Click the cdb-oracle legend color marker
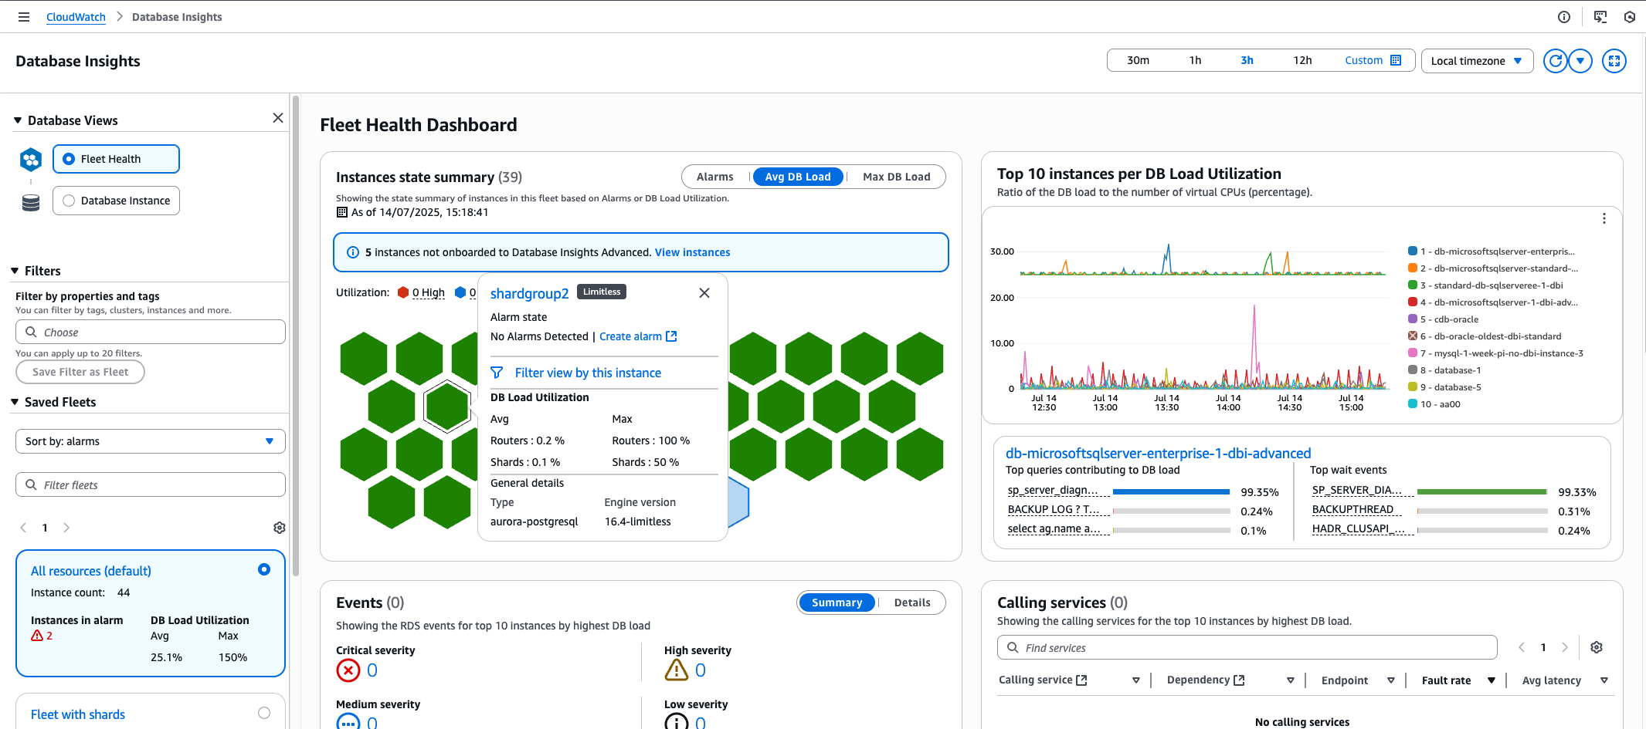 click(x=1413, y=319)
